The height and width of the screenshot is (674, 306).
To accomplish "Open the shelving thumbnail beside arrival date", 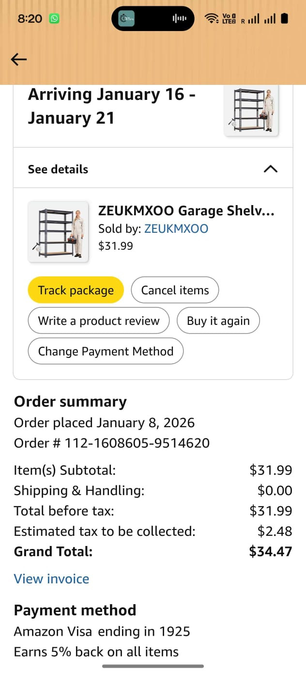I will pyautogui.click(x=251, y=110).
